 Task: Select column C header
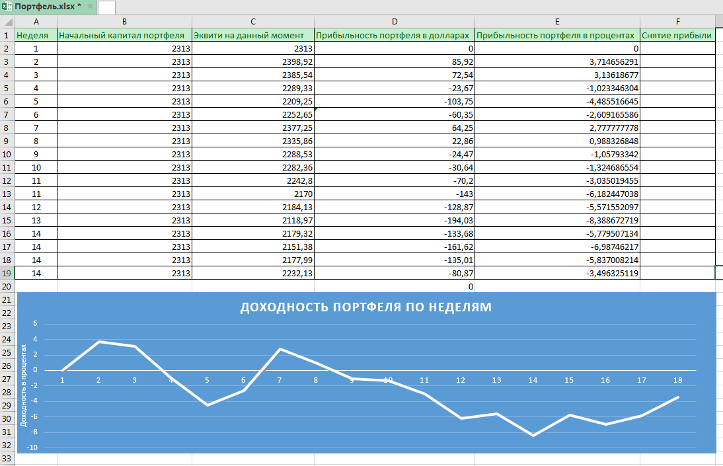pos(252,22)
